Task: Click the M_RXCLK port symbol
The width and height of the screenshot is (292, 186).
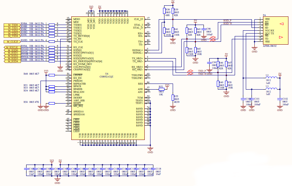Action: (x=12, y=47)
